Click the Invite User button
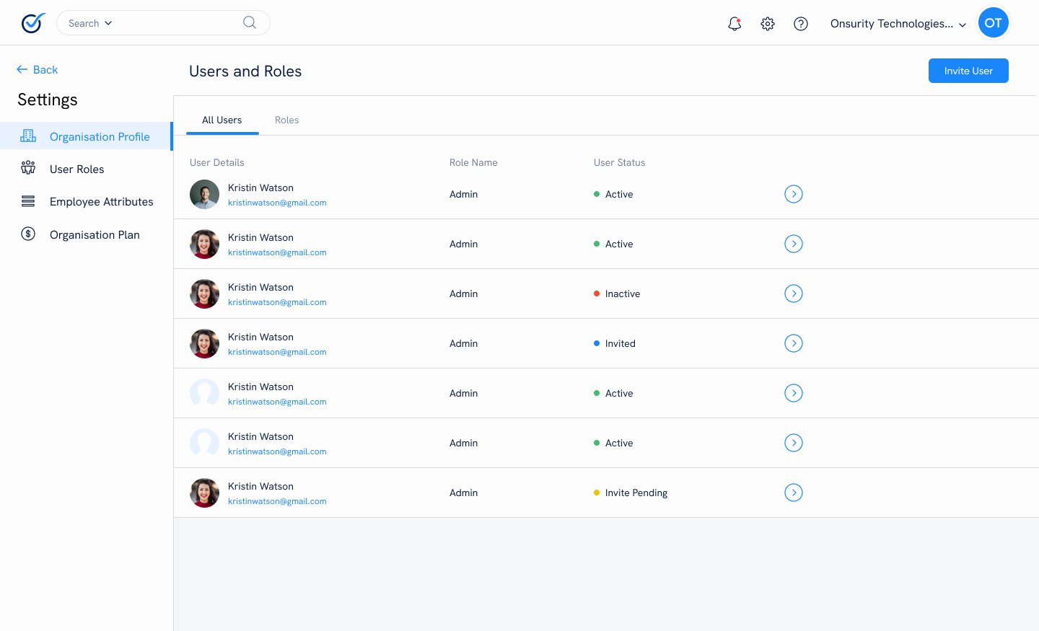1039x631 pixels. pyautogui.click(x=968, y=71)
